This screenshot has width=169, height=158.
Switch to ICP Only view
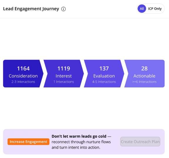tap(155, 8)
